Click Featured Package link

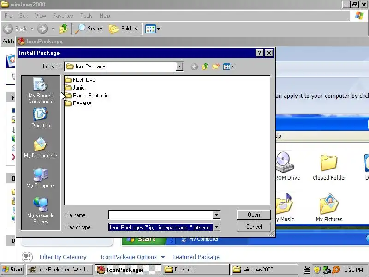point(196,257)
